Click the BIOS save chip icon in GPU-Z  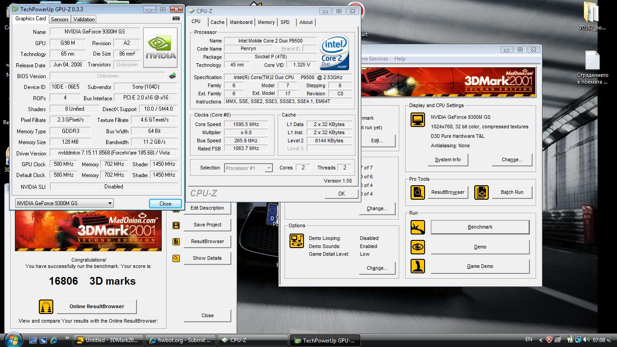coord(172,76)
